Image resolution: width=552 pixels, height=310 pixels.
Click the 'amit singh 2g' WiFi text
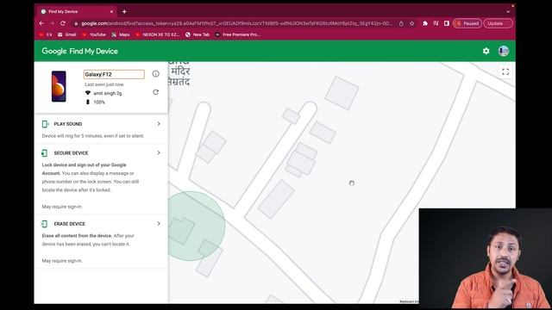pyautogui.click(x=107, y=94)
